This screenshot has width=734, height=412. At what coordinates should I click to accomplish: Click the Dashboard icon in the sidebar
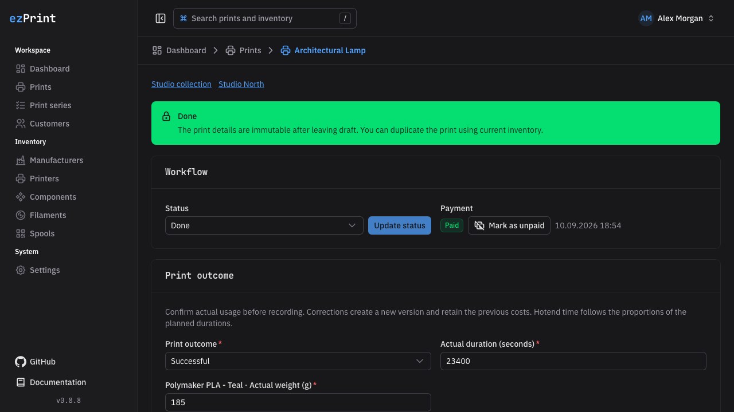click(x=21, y=69)
